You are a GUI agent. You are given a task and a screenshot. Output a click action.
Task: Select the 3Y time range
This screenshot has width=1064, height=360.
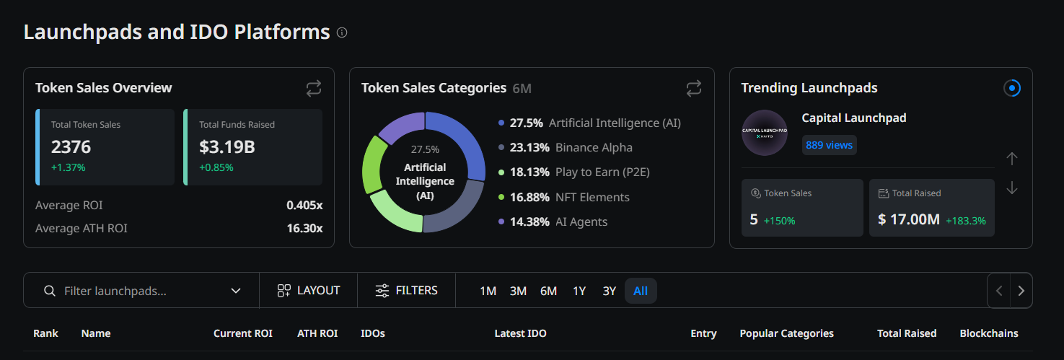click(x=610, y=291)
